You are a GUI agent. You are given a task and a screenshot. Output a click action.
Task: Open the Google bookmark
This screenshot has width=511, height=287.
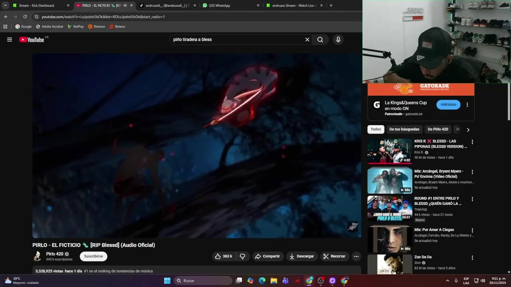tap(24, 27)
